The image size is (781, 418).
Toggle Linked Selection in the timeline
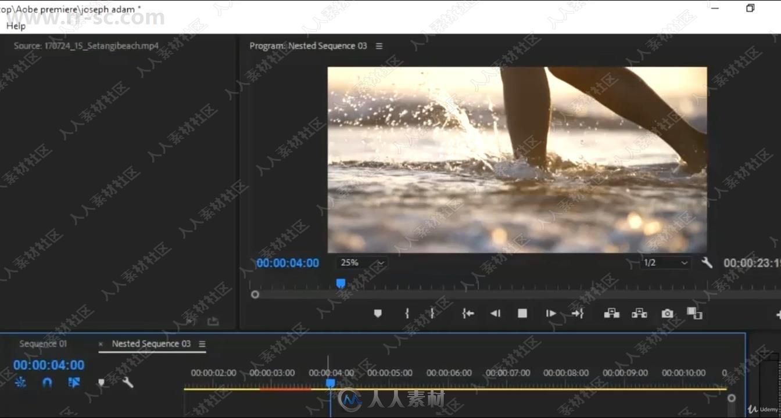(74, 383)
